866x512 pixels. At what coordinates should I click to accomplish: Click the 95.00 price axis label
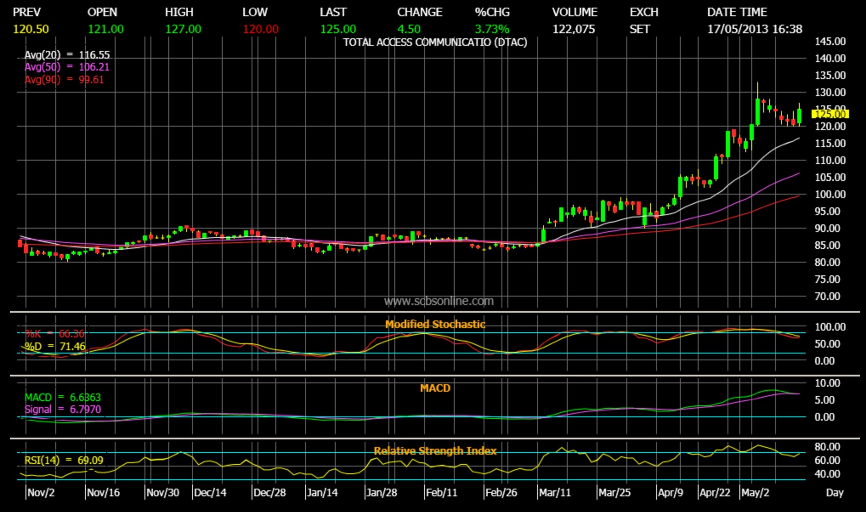[827, 211]
